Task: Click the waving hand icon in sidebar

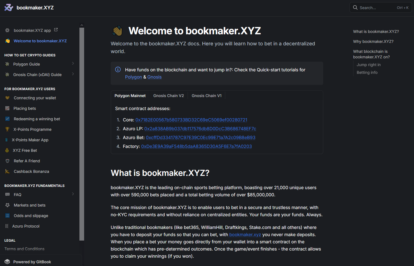Action: (7, 41)
